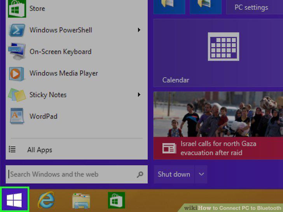
Task: Open the Israel news headline tile
Action: click(218, 125)
